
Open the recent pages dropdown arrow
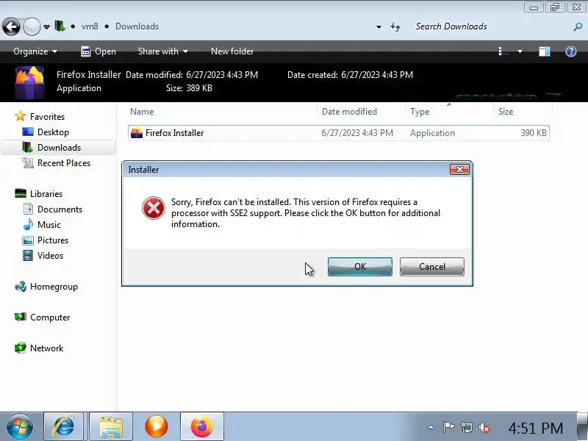pos(46,27)
